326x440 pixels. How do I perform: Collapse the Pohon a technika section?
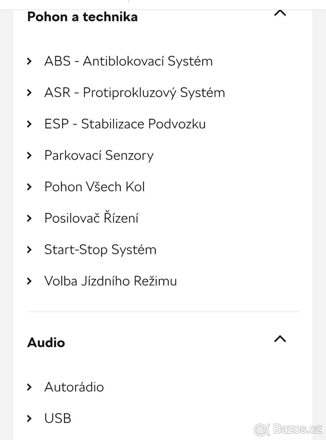click(x=280, y=13)
